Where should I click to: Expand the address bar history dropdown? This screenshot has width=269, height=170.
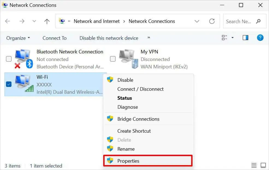(x=197, y=21)
